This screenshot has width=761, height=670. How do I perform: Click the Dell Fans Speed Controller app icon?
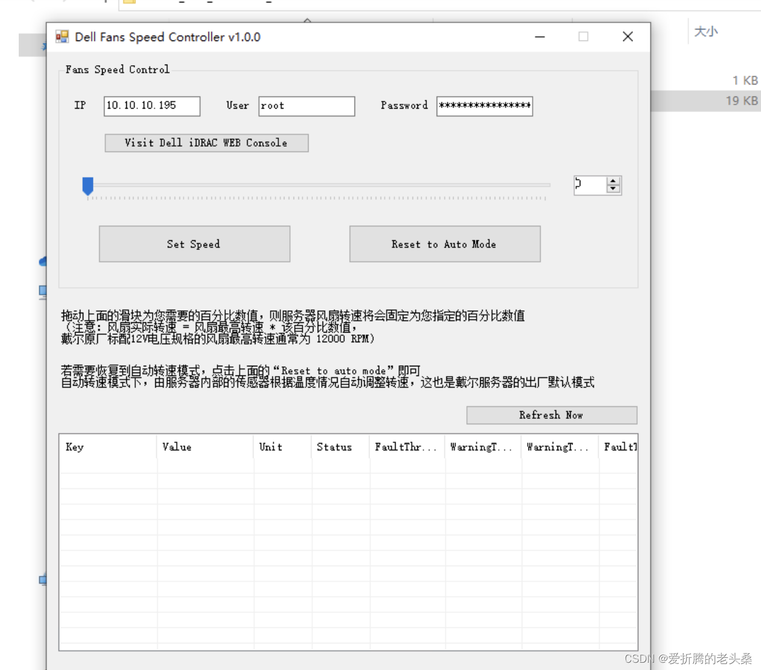point(62,37)
